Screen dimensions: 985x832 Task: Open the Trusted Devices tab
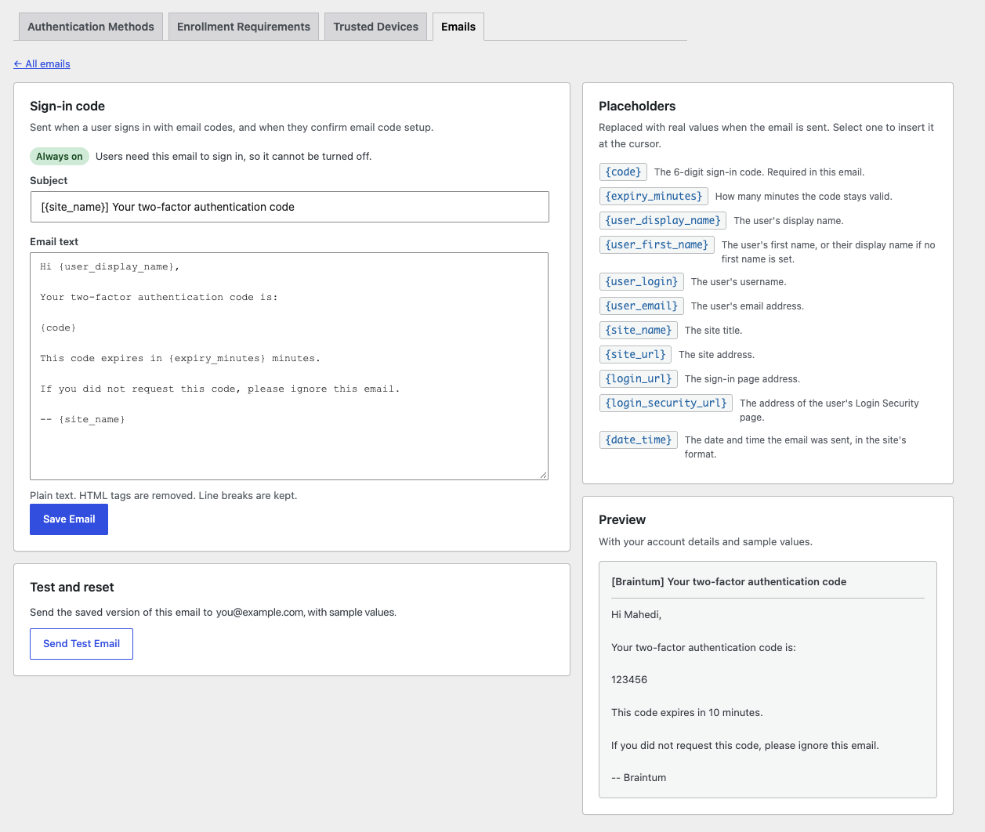tap(375, 27)
